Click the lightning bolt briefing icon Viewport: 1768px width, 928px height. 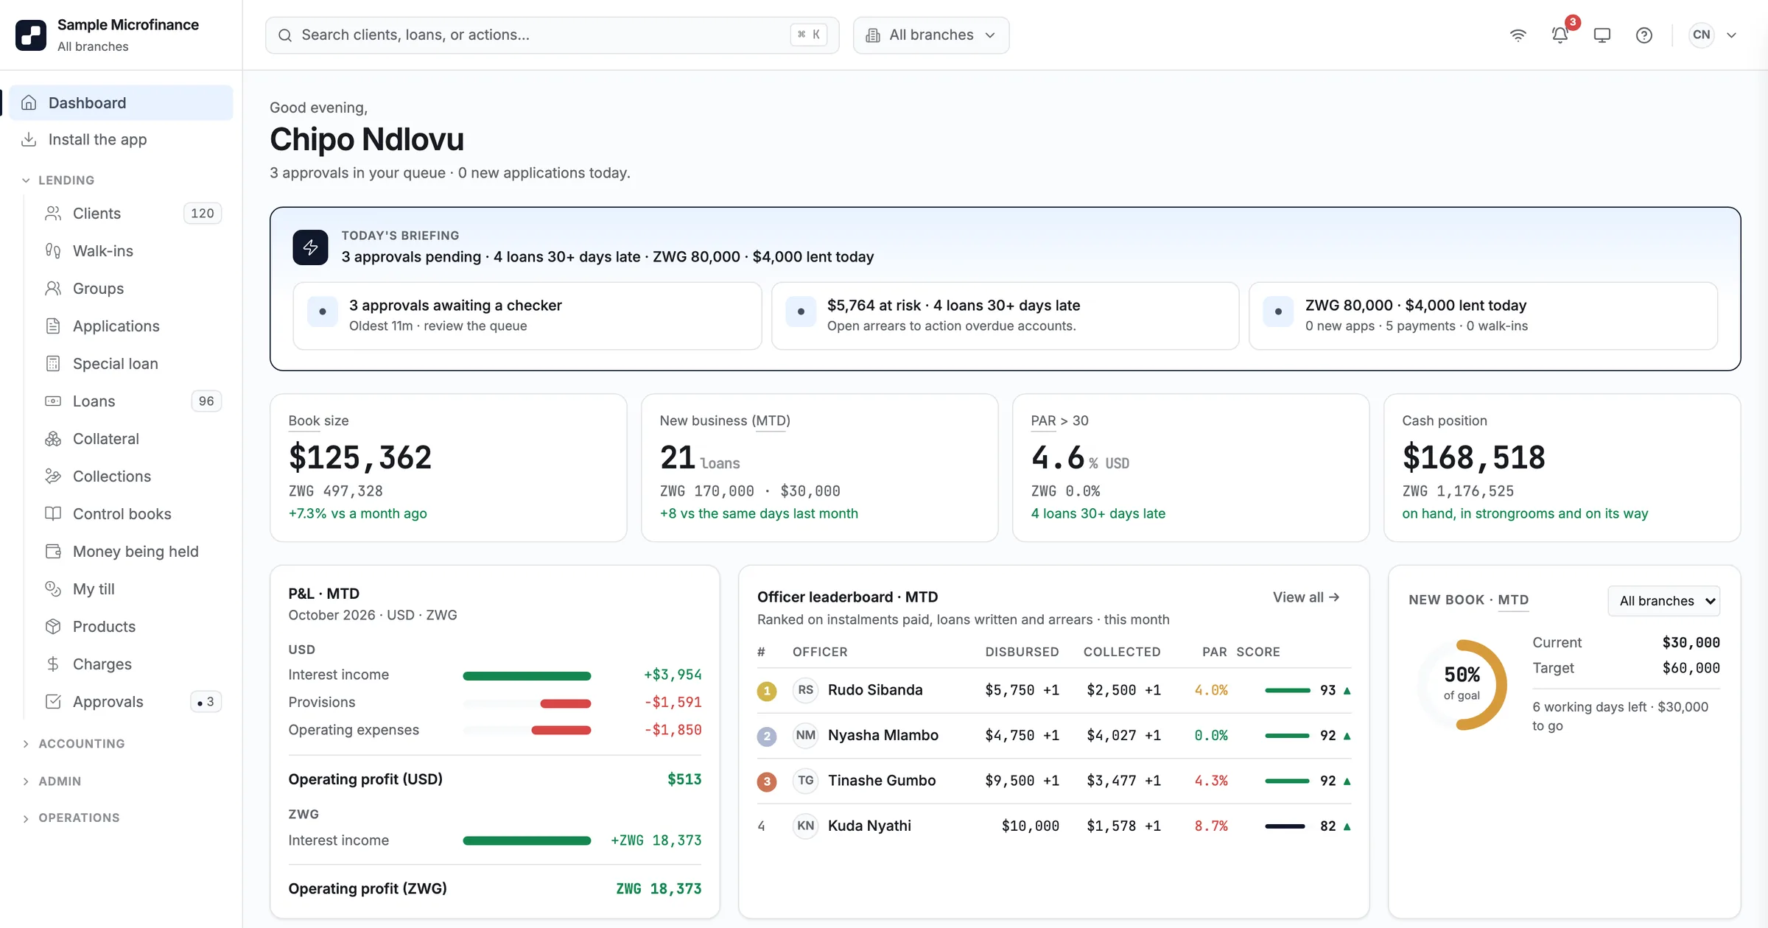[x=310, y=247]
